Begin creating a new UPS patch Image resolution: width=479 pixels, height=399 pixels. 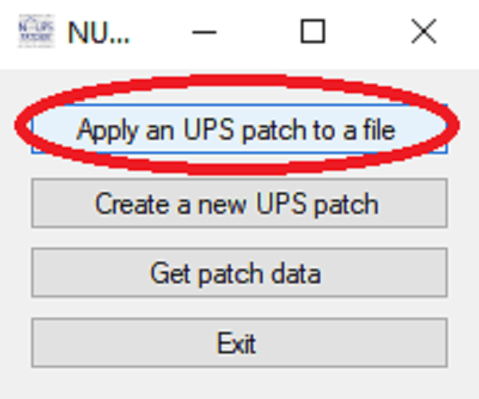tap(238, 204)
